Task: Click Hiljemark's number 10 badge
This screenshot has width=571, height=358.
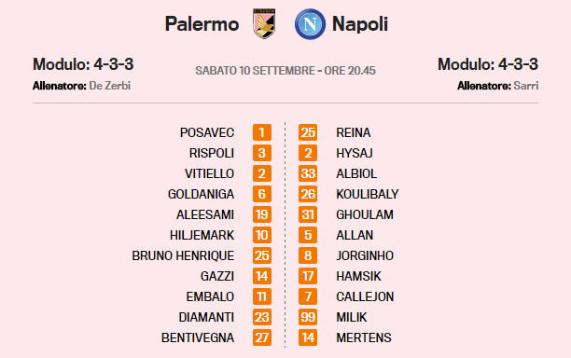Action: (x=262, y=235)
